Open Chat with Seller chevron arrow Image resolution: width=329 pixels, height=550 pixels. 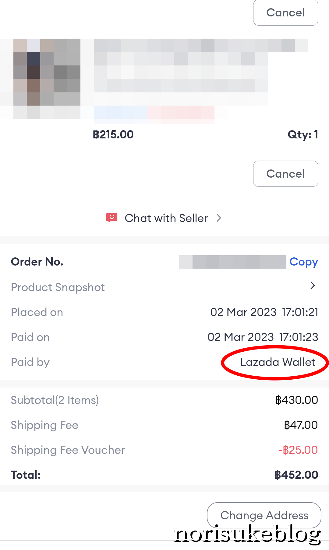219,218
